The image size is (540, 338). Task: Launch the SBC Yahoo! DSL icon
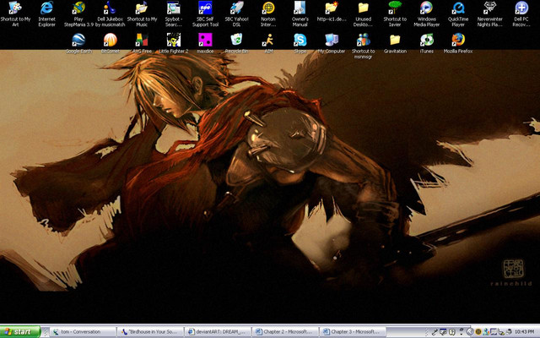(236, 14)
